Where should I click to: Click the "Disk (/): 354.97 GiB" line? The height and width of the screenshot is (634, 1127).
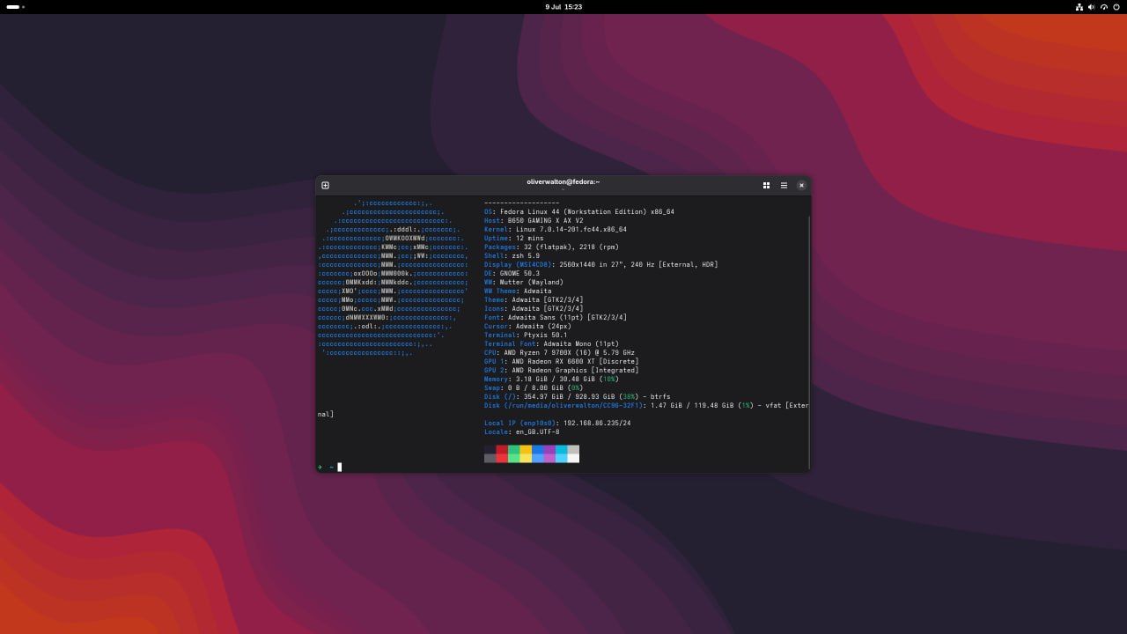(x=577, y=396)
